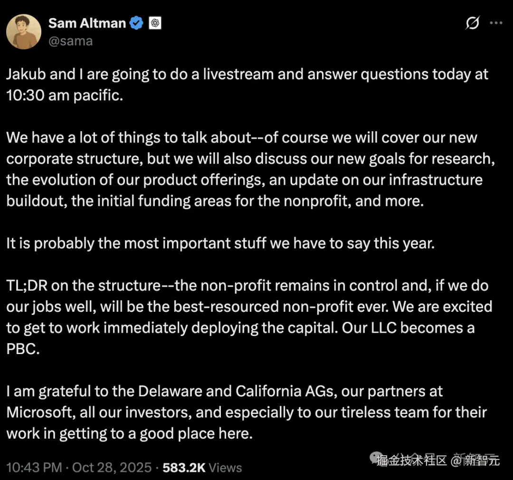Click the Oct 28, 2025 date
Image resolution: width=513 pixels, height=480 pixels.
112,467
